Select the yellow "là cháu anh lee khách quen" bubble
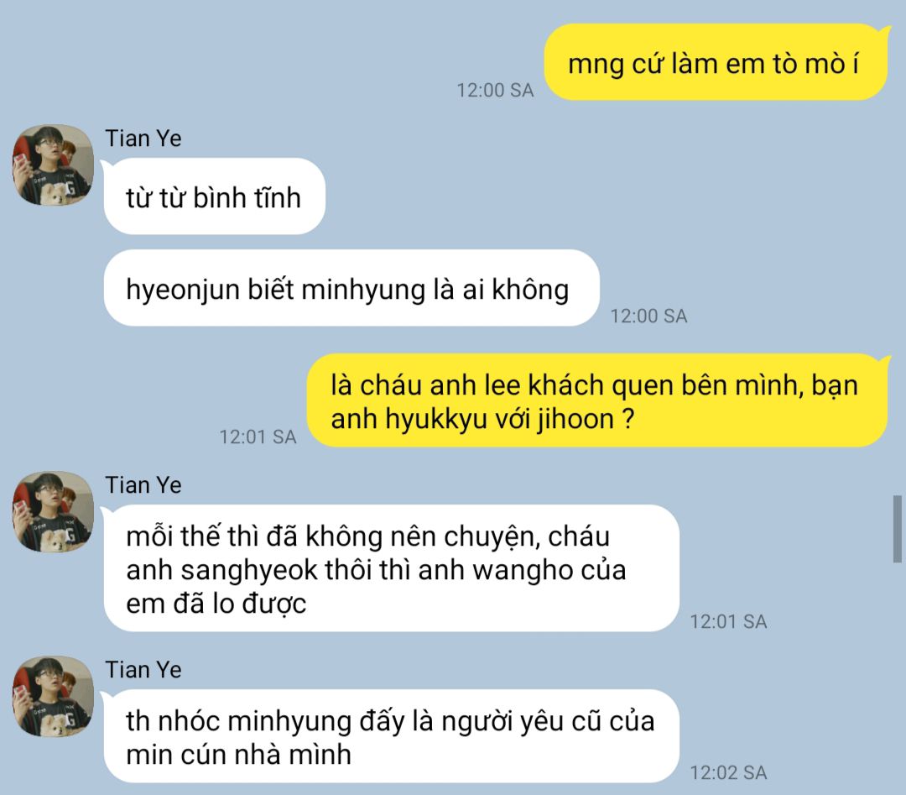 click(597, 400)
